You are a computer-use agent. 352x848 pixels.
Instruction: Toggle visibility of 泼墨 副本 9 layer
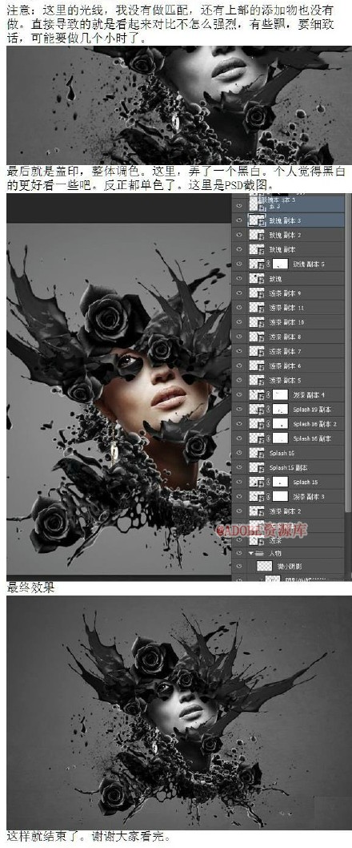click(x=241, y=293)
